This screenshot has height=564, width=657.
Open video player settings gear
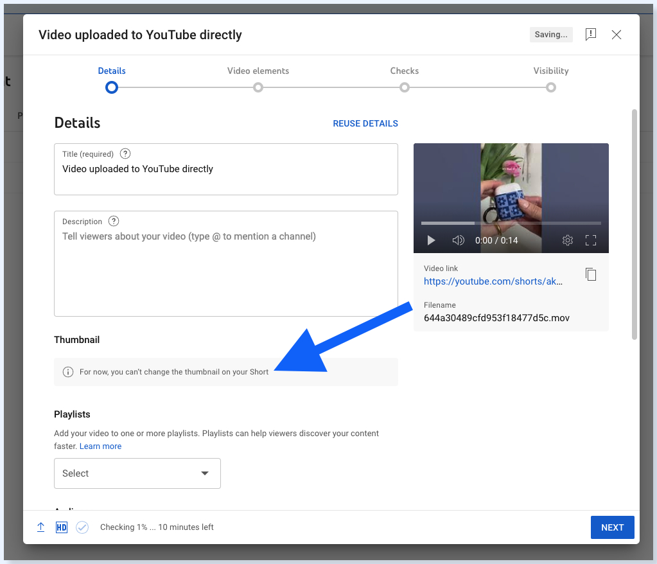568,240
